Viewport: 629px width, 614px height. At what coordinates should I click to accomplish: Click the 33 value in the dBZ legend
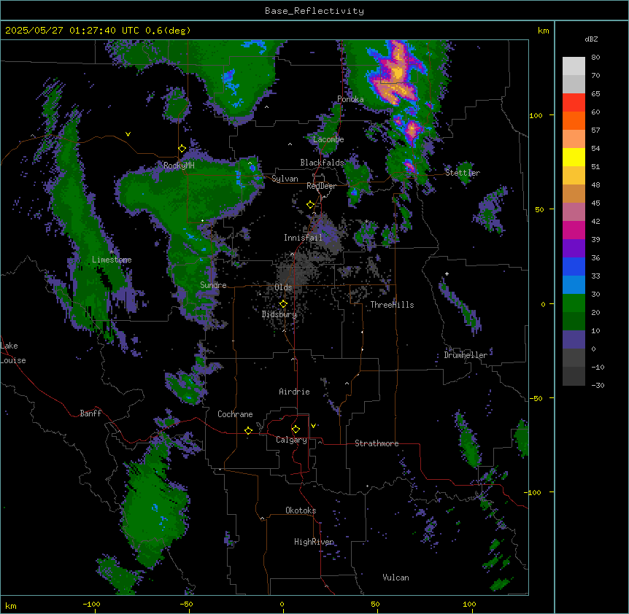pyautogui.click(x=595, y=276)
